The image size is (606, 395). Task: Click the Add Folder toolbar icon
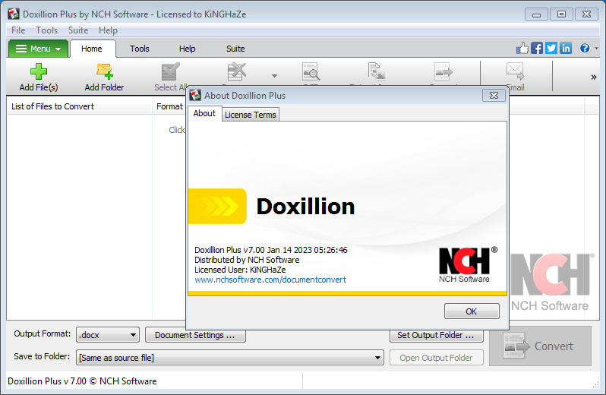(x=104, y=72)
